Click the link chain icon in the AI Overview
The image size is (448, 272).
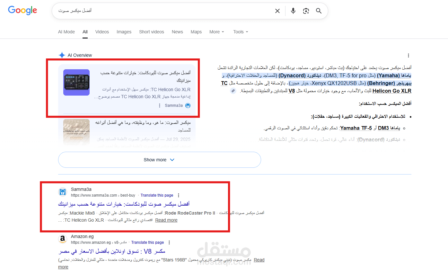233,91
